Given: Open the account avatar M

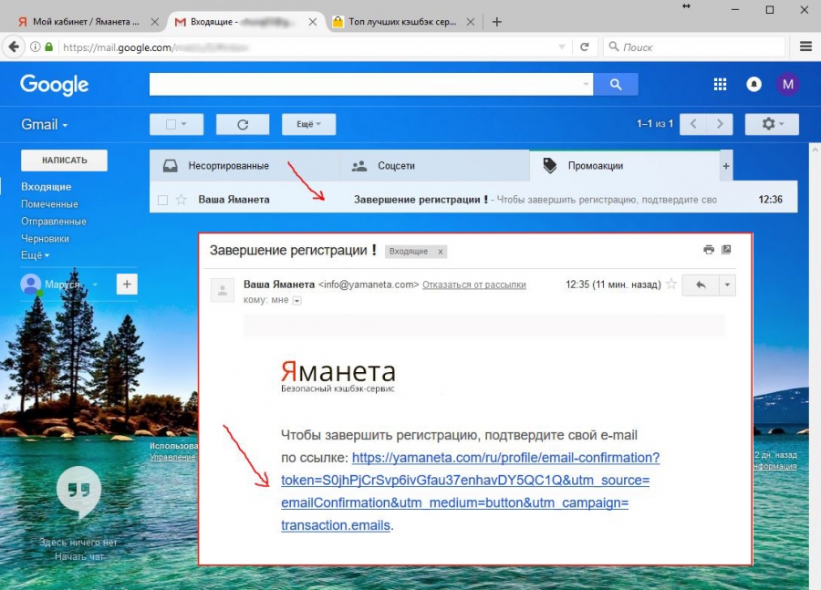Looking at the screenshot, I should 787,84.
